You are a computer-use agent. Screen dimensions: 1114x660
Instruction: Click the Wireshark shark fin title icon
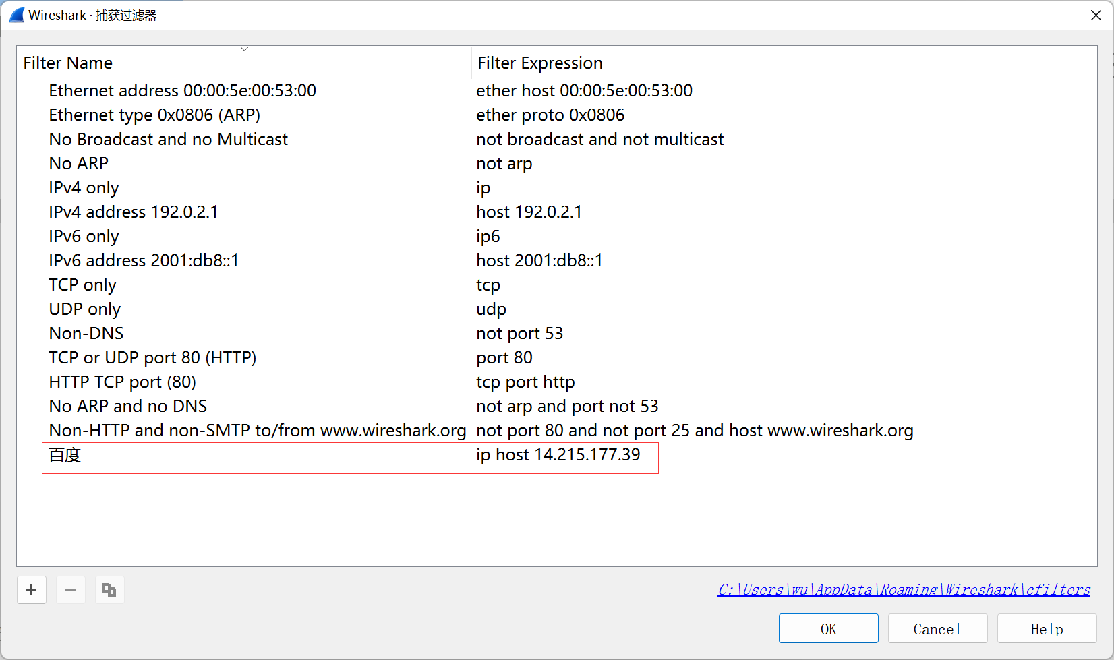pos(17,15)
